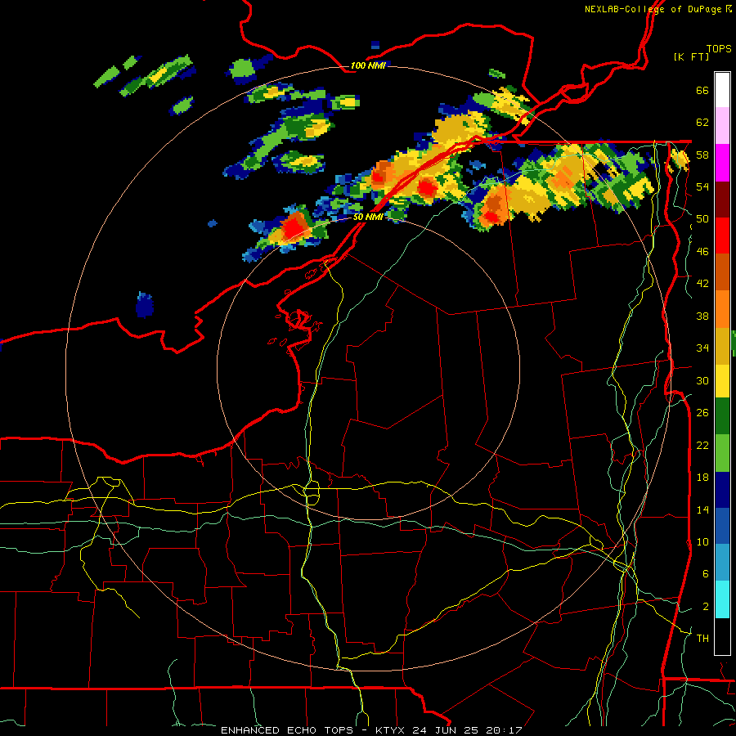This screenshot has height=736, width=736.
Task: Select the sky blue legend swatch
Action: 722,563
